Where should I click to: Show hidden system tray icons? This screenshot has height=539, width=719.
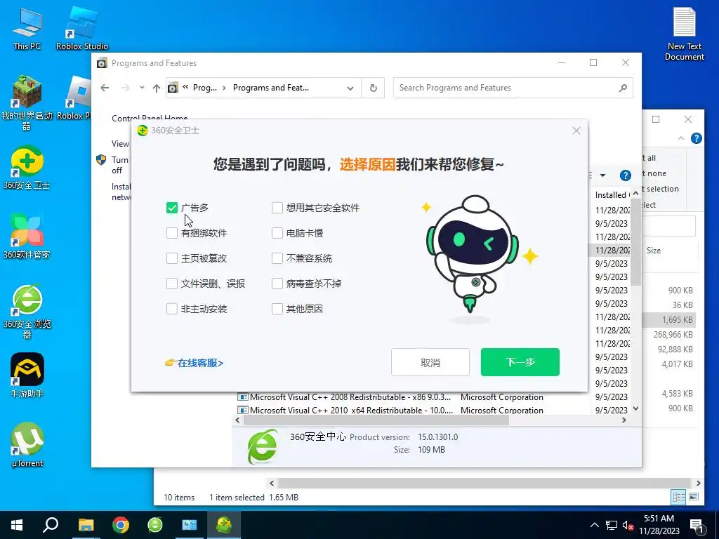[594, 525]
